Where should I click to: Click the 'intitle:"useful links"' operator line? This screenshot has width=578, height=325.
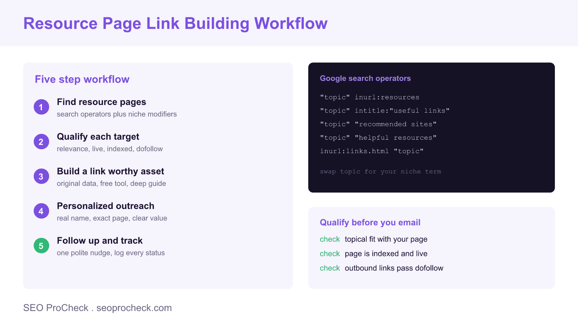[385, 110]
